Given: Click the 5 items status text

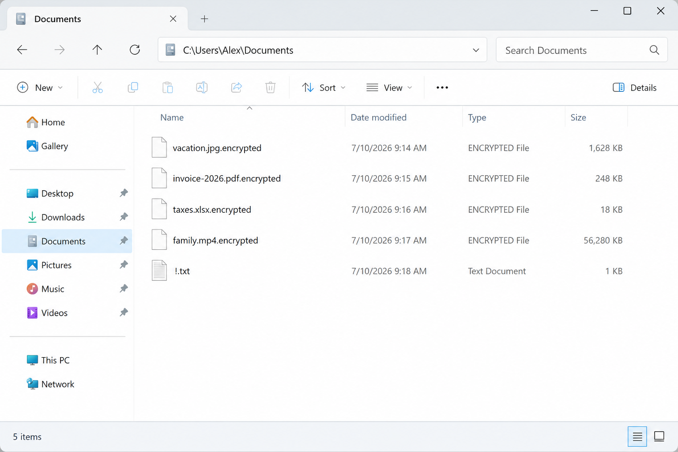Looking at the screenshot, I should point(27,437).
